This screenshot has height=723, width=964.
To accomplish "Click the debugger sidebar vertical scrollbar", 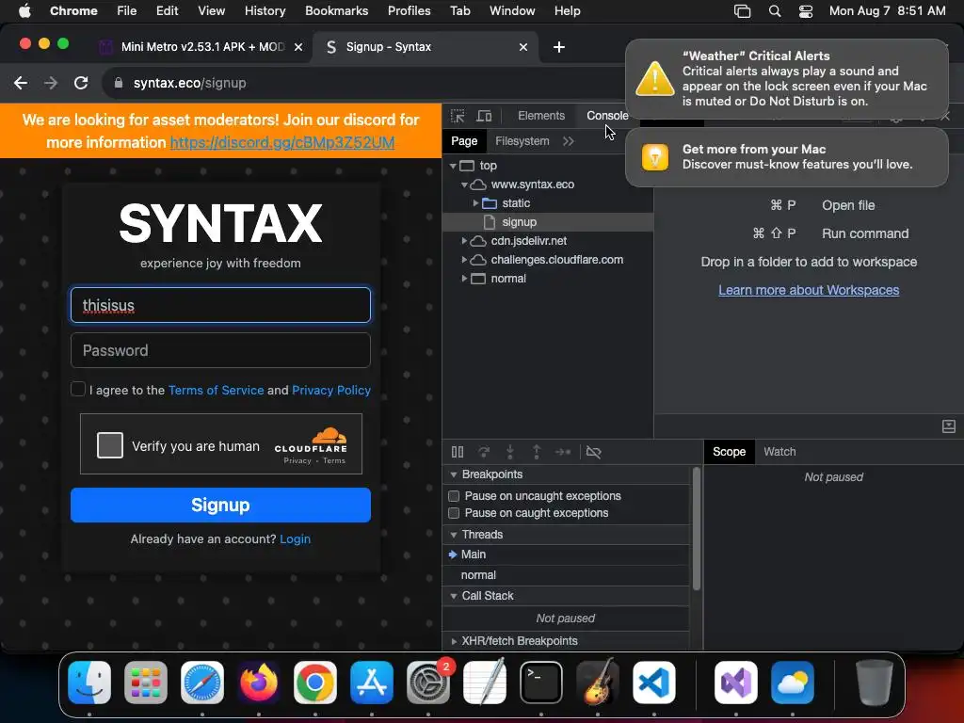I will point(697,529).
